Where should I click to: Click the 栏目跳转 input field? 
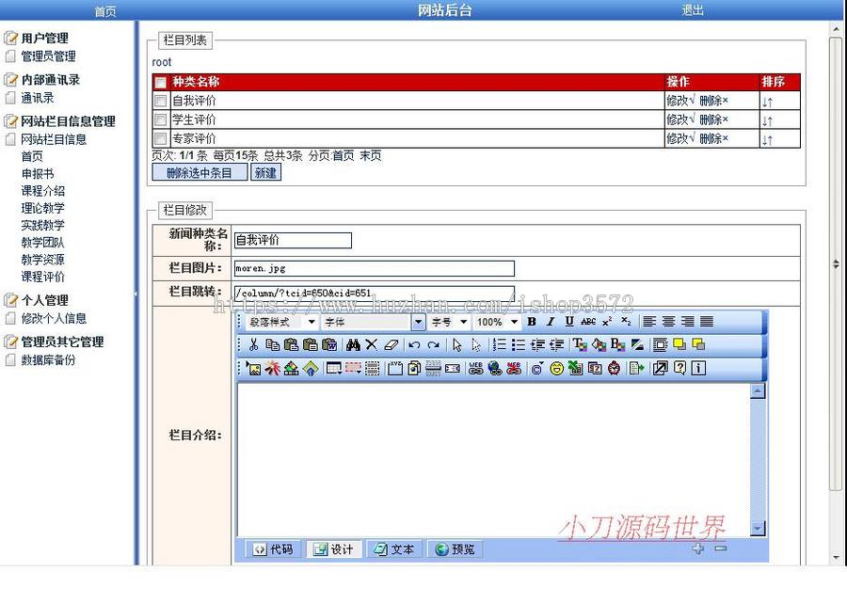[x=375, y=294]
